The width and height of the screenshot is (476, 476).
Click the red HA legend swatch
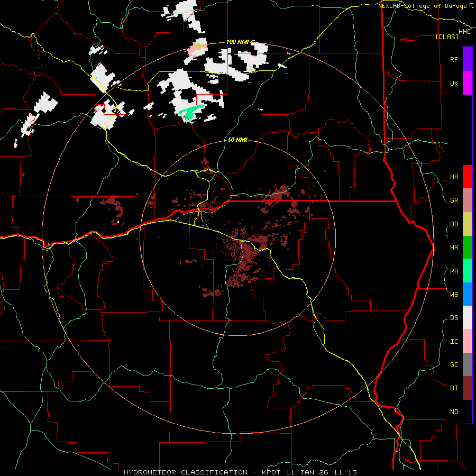(467, 177)
